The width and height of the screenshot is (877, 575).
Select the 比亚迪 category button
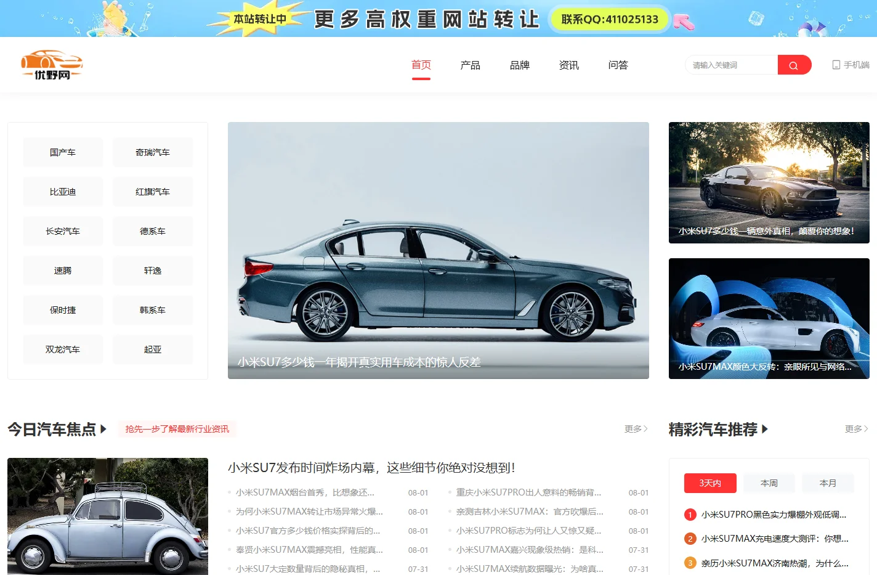[63, 192]
